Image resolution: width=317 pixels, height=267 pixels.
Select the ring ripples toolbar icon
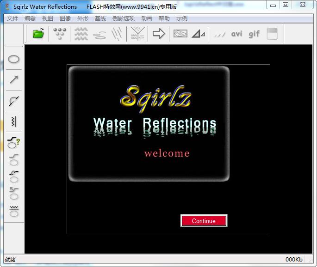(x=99, y=35)
